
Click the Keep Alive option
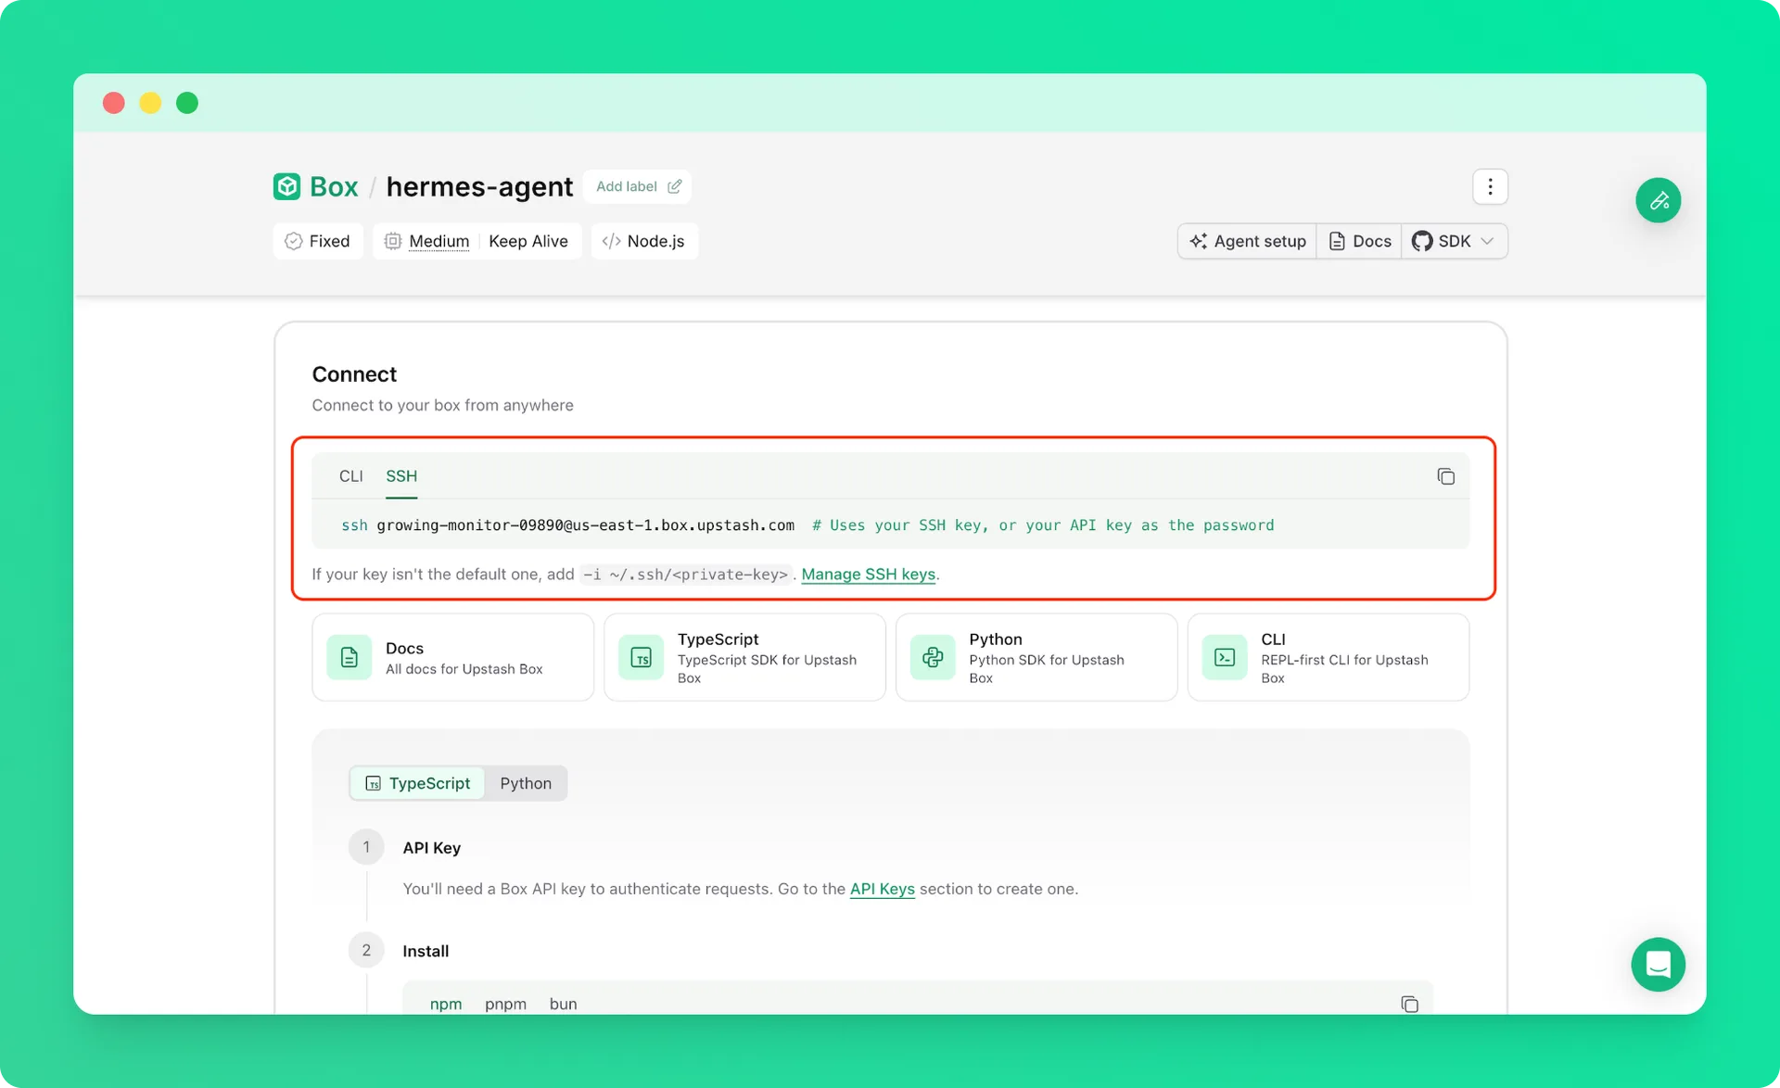(528, 241)
